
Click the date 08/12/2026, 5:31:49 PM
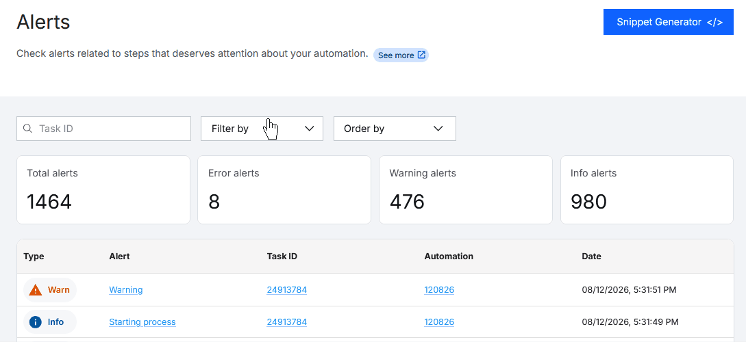pos(630,322)
